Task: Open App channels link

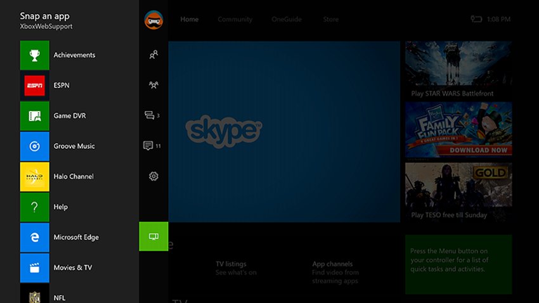Action: [335, 273]
